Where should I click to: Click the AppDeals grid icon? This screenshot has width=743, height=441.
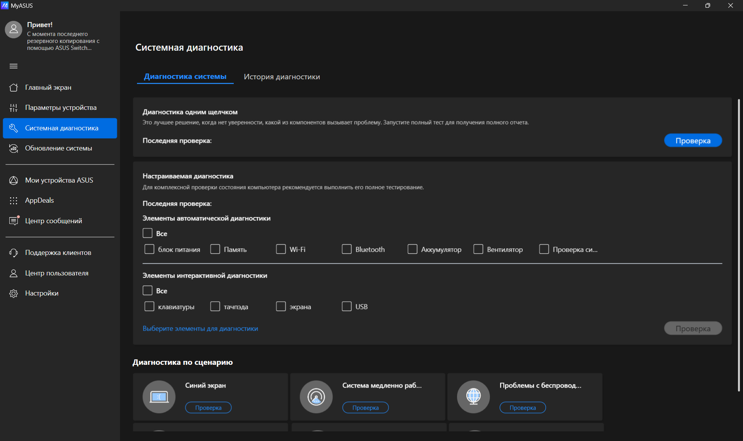[14, 200]
